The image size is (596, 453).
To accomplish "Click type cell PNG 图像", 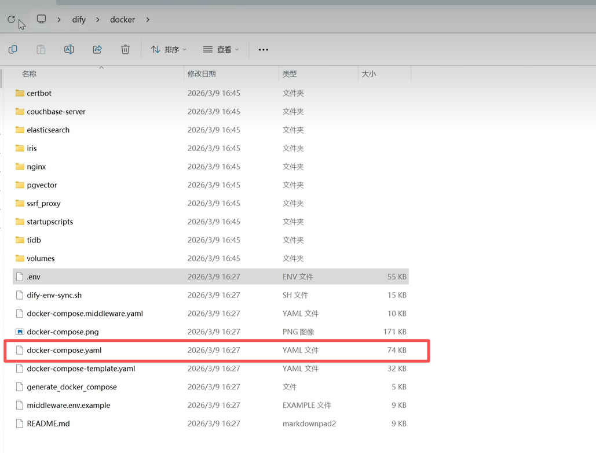I will click(298, 332).
